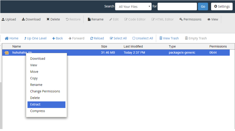Viewport: 235px width, 131px height.
Task: Click the Settings gear icon
Action: 216,6
